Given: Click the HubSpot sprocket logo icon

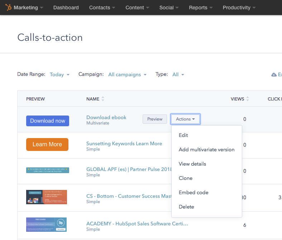Looking at the screenshot, I should pyautogui.click(x=8, y=8).
